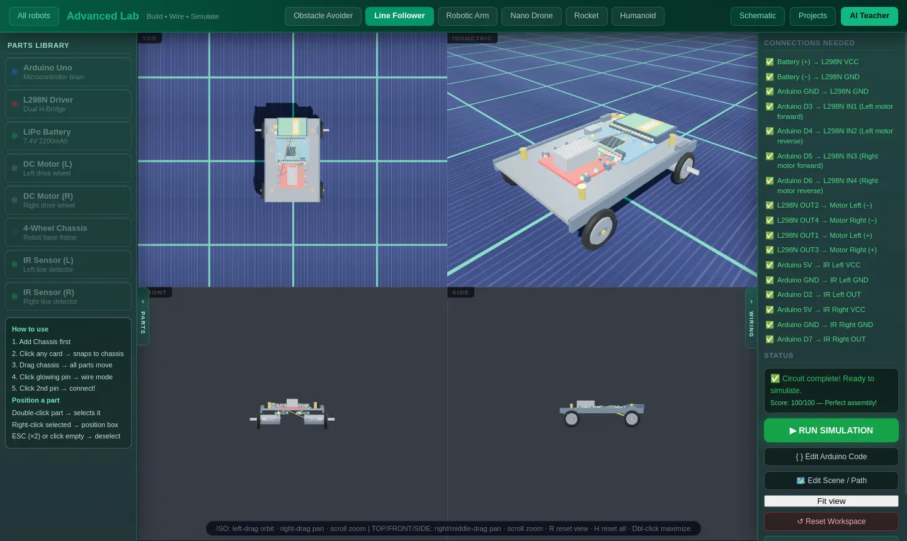Add the DC Motor (L) part

68,168
